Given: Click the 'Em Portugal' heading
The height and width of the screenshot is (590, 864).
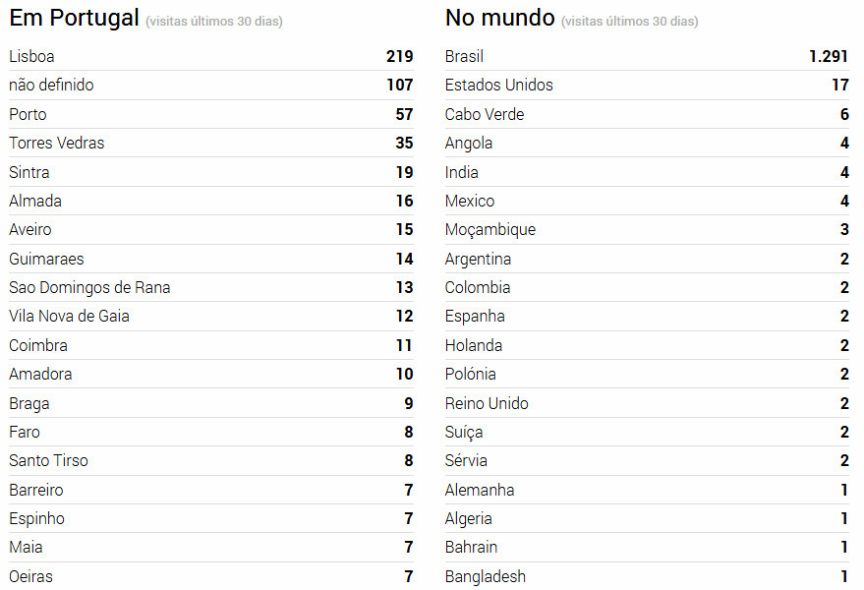Looking at the screenshot, I should pyautogui.click(x=74, y=18).
